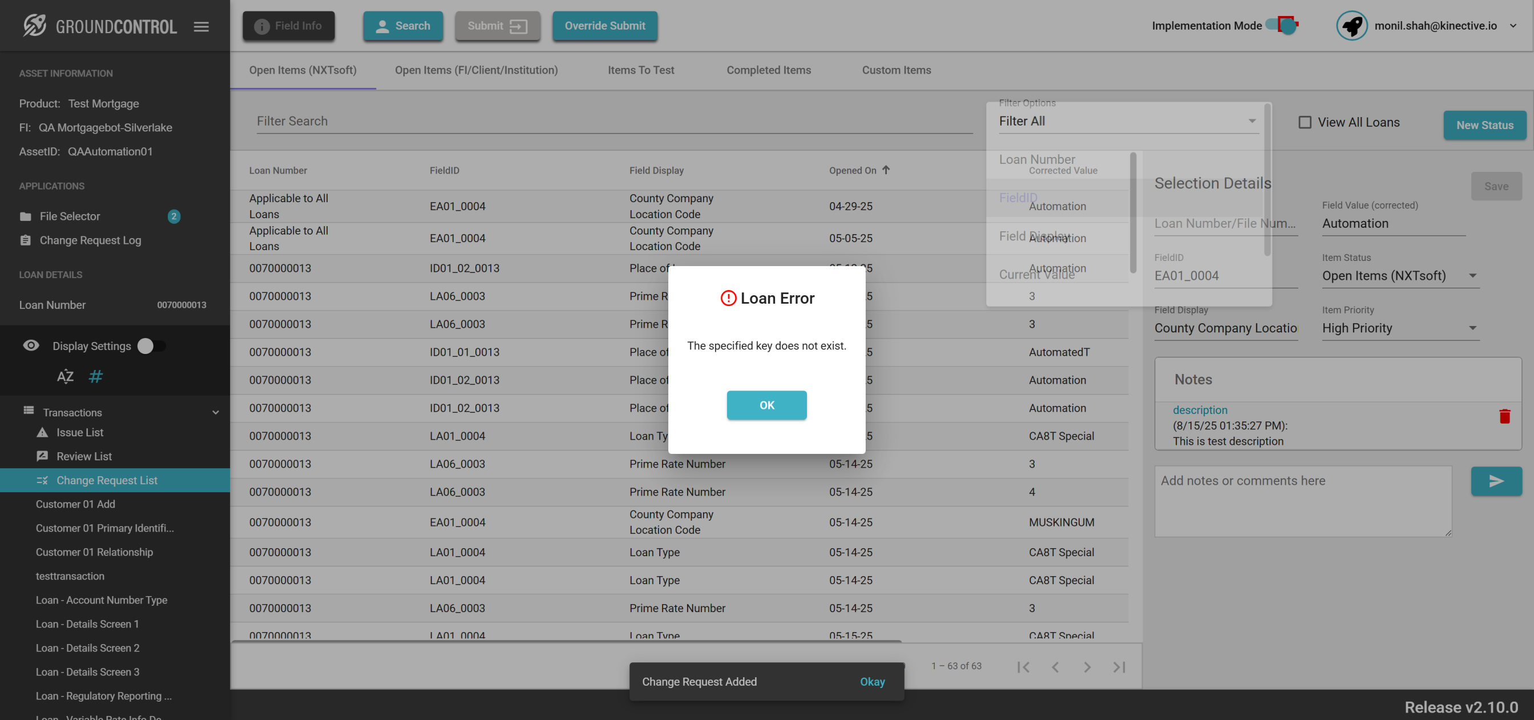
Task: Collapse the Transactions section chevron
Action: click(216, 412)
